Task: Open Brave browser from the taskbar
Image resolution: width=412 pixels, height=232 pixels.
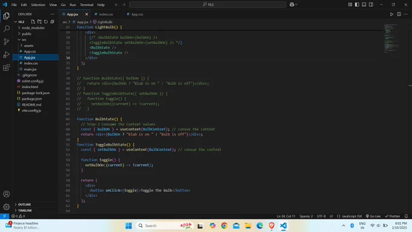Action: pos(271,225)
